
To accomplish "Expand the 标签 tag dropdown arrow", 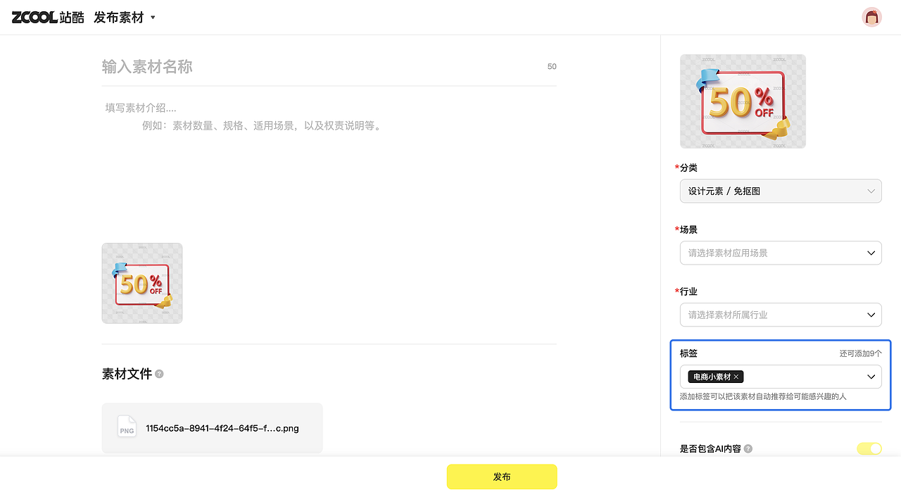I will [871, 377].
